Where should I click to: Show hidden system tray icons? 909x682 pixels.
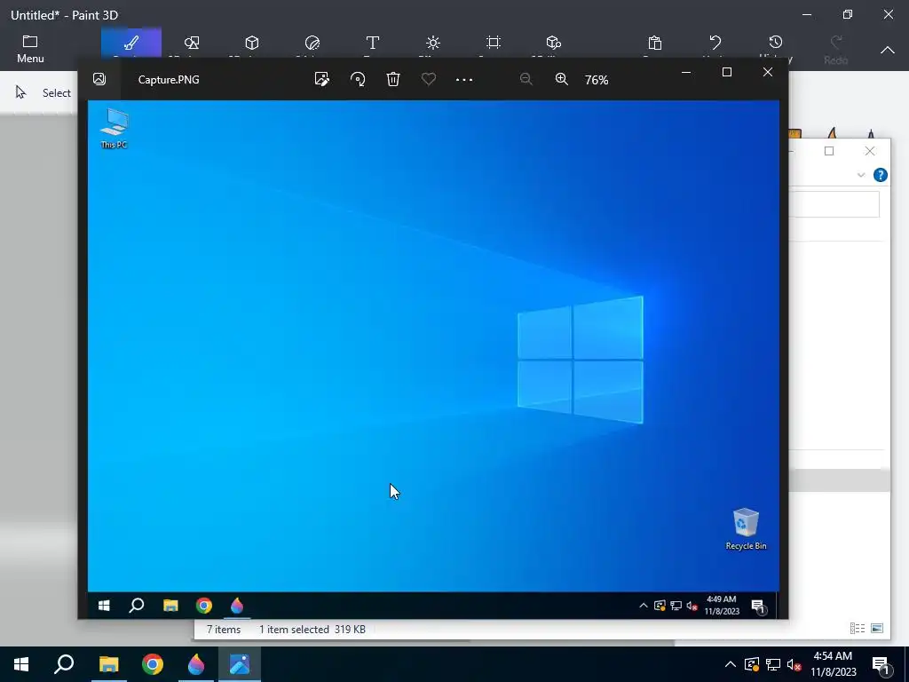tap(730, 664)
